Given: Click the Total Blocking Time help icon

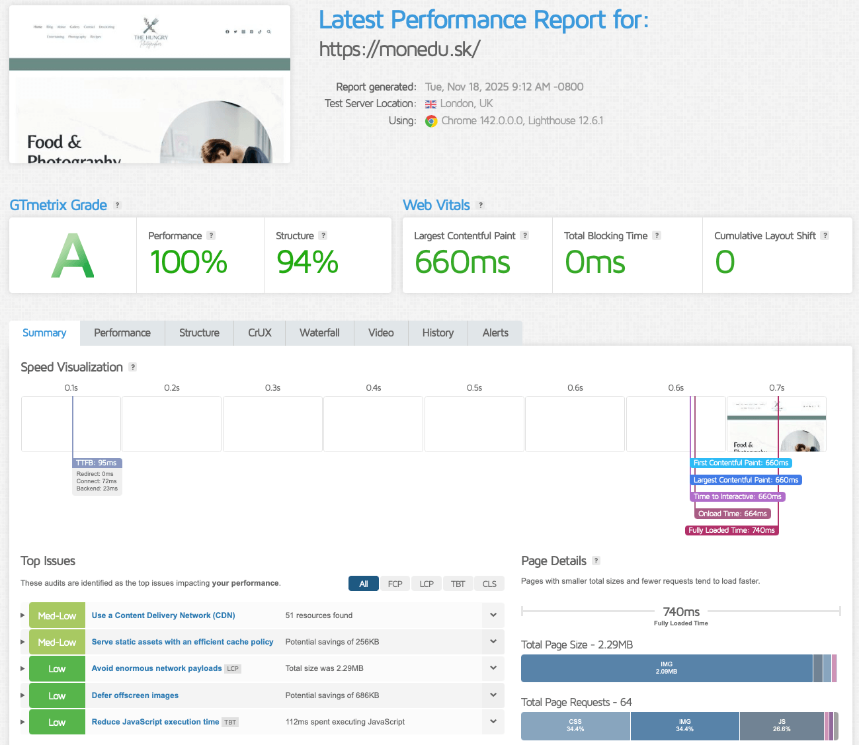Looking at the screenshot, I should click(657, 235).
